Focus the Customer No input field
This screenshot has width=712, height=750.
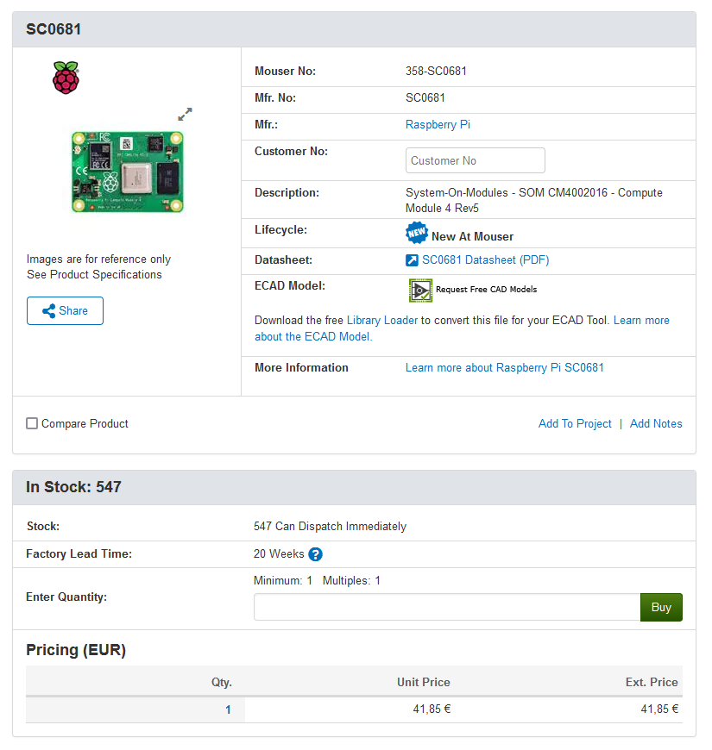tap(475, 160)
